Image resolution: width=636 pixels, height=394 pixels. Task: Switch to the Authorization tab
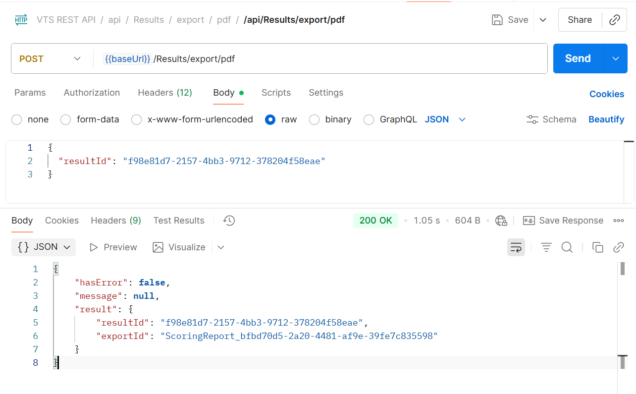[92, 93]
